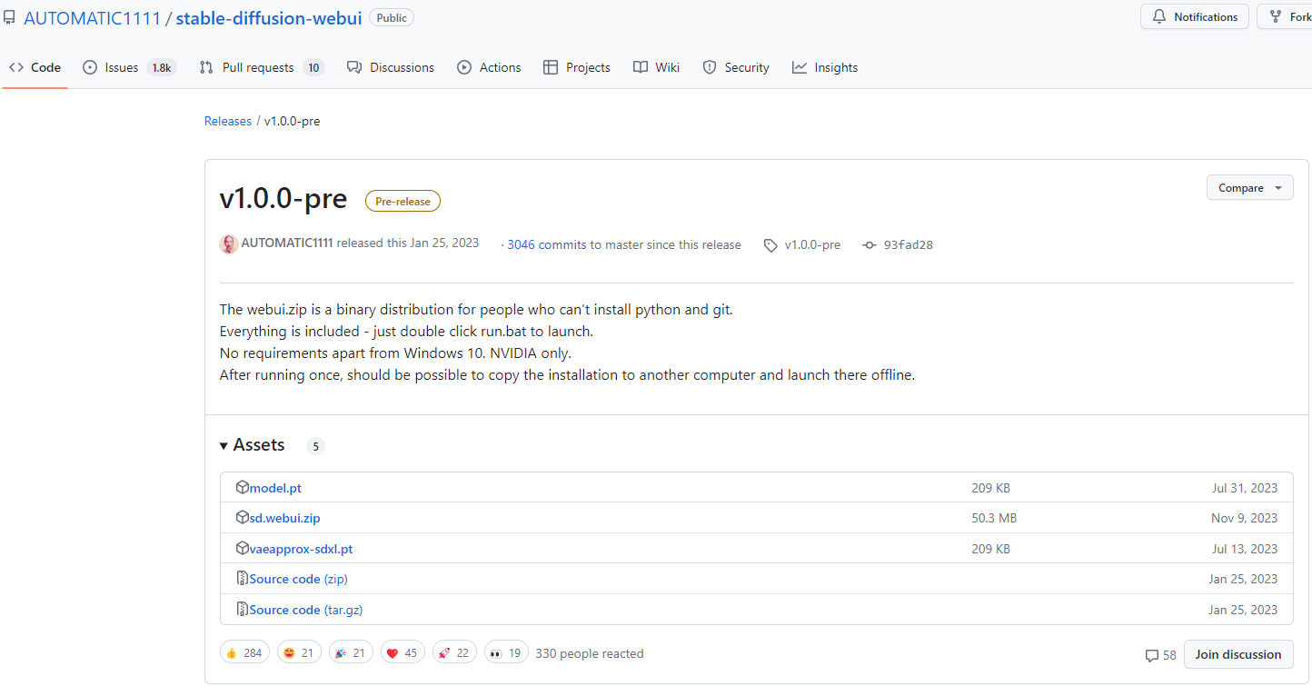Open the Issues tab
The height and width of the screenshot is (686, 1312).
(x=128, y=67)
